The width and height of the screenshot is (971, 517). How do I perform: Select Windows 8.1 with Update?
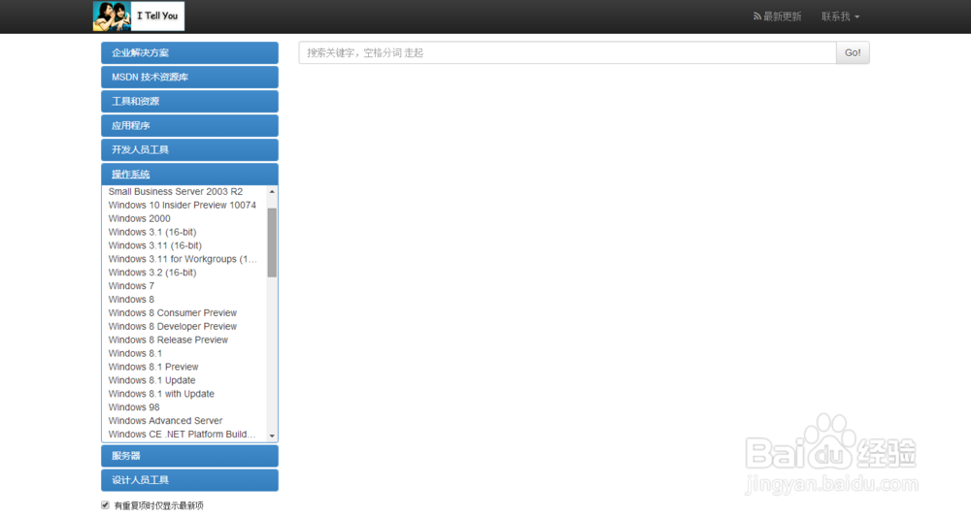161,394
